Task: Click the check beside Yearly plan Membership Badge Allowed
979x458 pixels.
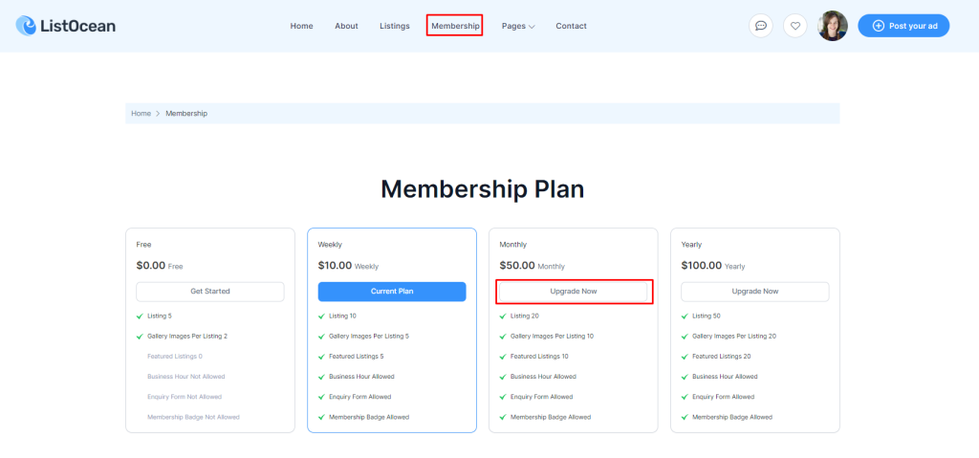Action: click(x=685, y=417)
